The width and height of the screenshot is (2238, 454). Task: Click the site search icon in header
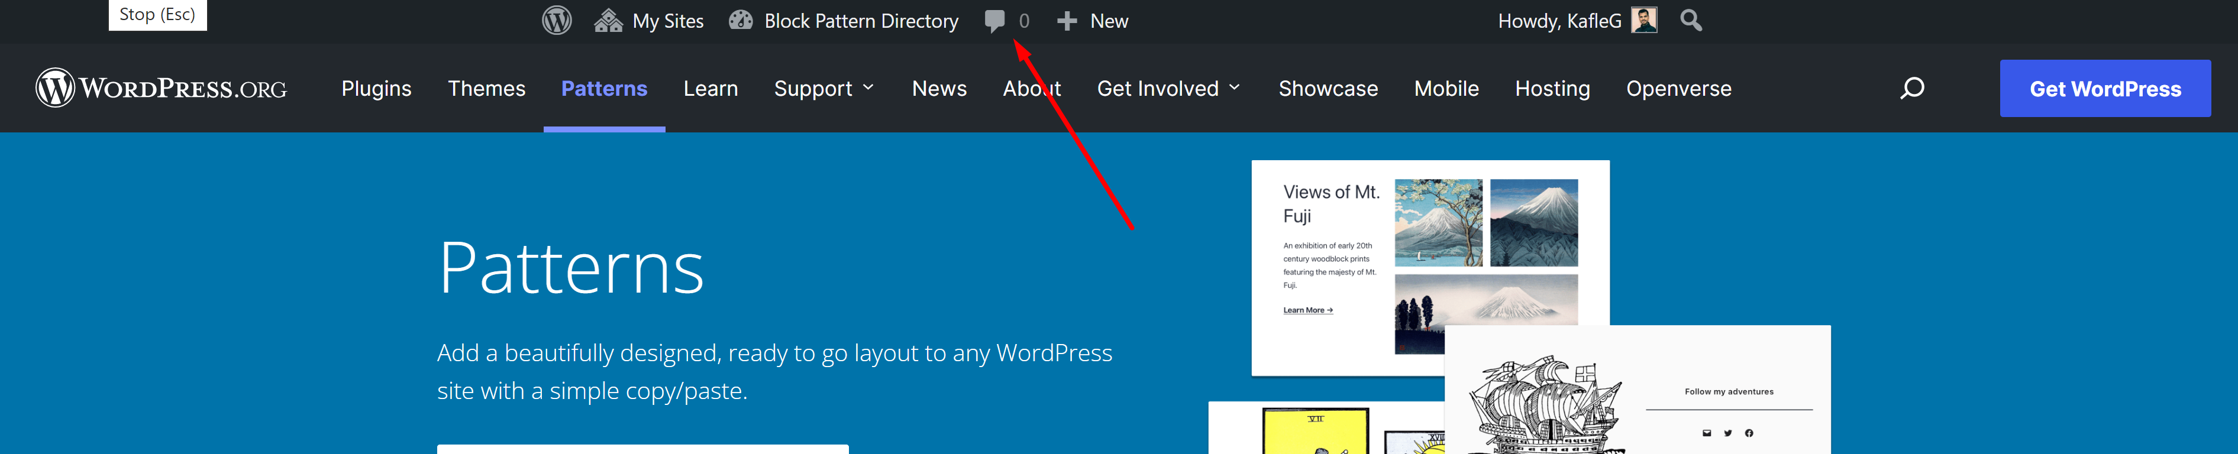pyautogui.click(x=1912, y=89)
